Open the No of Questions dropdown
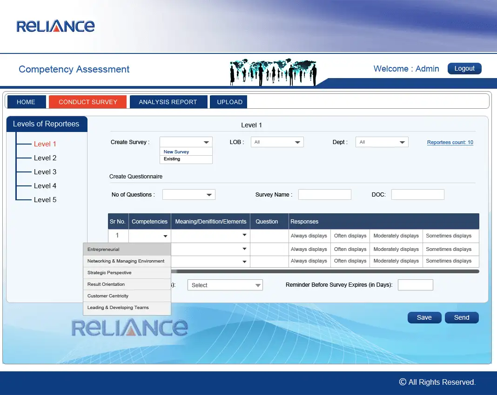This screenshot has width=497, height=395. pyautogui.click(x=189, y=195)
